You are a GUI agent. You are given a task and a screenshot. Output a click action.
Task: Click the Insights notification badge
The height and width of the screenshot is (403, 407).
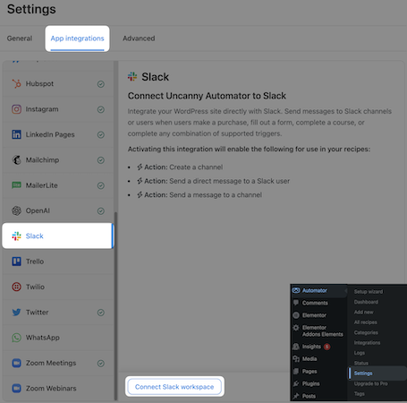pos(327,347)
